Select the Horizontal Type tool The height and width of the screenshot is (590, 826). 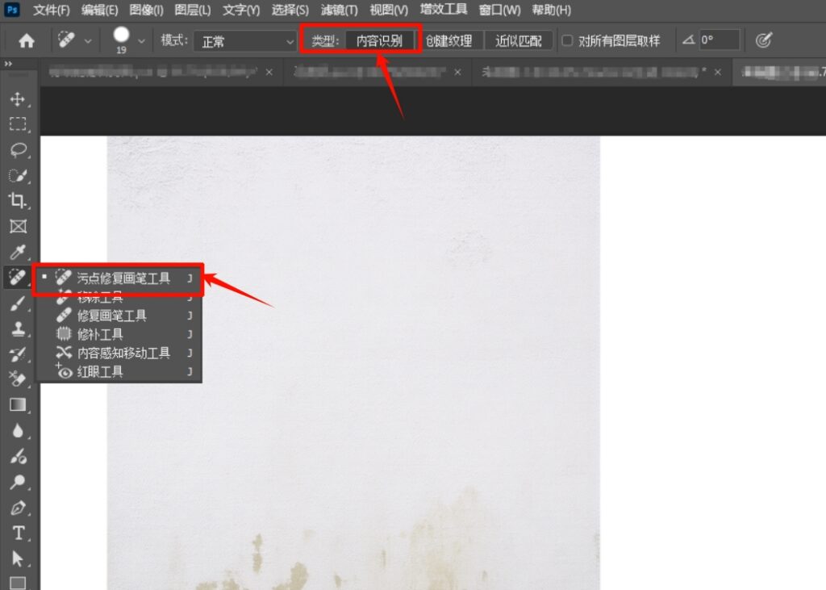(18, 534)
